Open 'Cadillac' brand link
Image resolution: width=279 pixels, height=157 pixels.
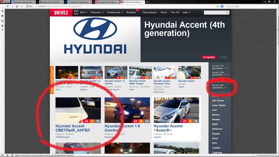point(216,148)
